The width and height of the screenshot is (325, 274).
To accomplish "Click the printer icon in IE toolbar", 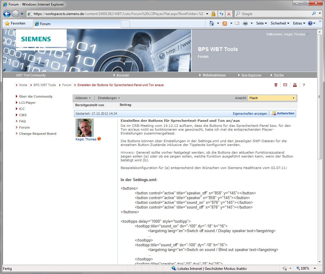I will tap(245, 23).
